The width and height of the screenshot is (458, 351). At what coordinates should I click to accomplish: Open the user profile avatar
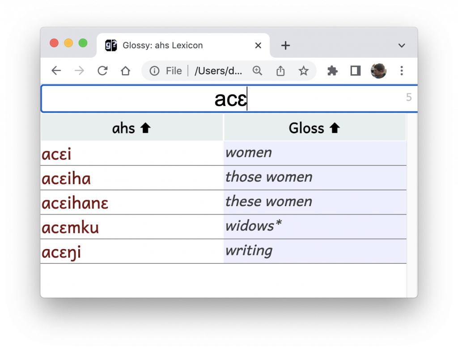click(378, 71)
